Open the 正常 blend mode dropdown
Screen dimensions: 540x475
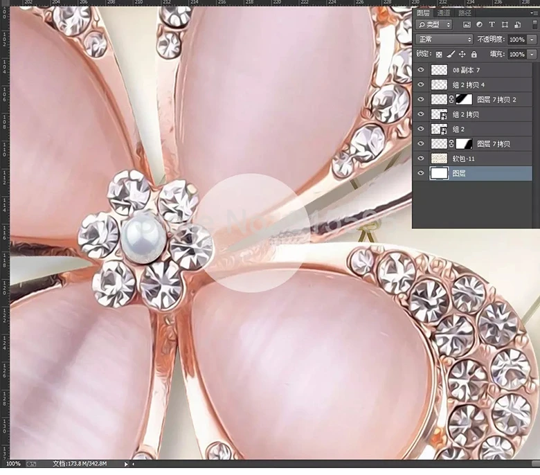tap(444, 39)
